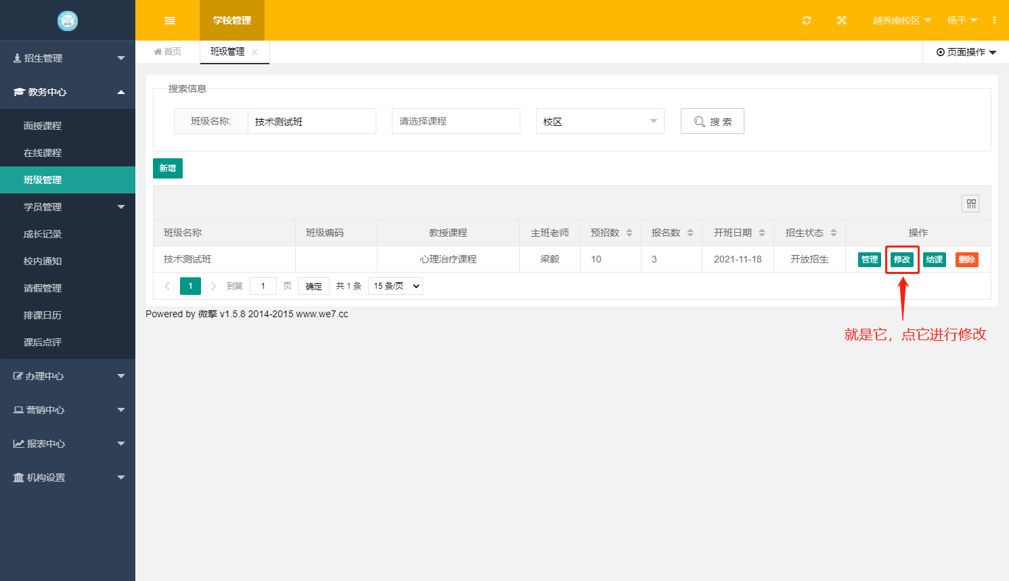Click the app logo avatar
Image resolution: width=1009 pixels, height=581 pixels.
pyautogui.click(x=68, y=21)
